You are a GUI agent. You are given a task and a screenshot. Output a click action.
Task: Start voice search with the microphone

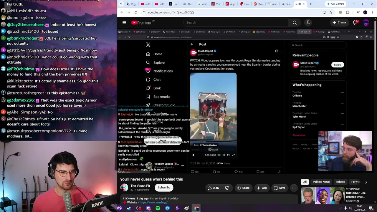click(x=308, y=23)
